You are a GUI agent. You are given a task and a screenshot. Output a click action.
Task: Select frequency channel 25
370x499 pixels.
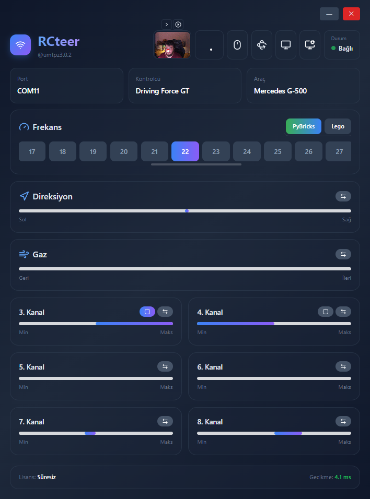tap(277, 151)
